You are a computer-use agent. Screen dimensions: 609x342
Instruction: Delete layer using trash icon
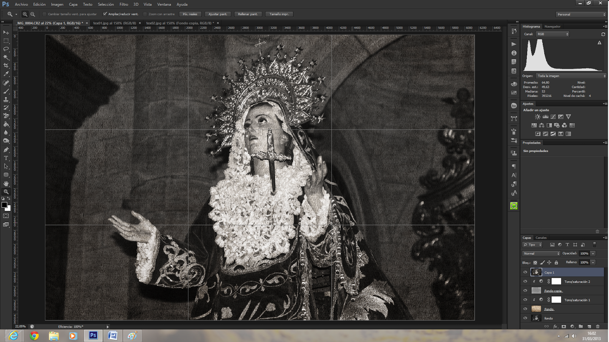pos(598,326)
